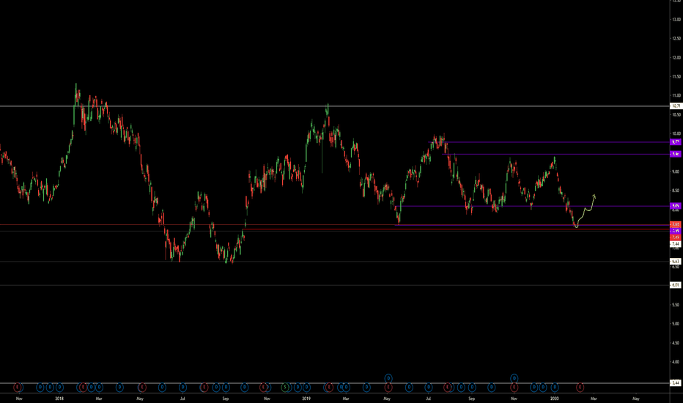Click the 2018 label on time axis
Screen dimensions: 683x403
(x=59, y=398)
